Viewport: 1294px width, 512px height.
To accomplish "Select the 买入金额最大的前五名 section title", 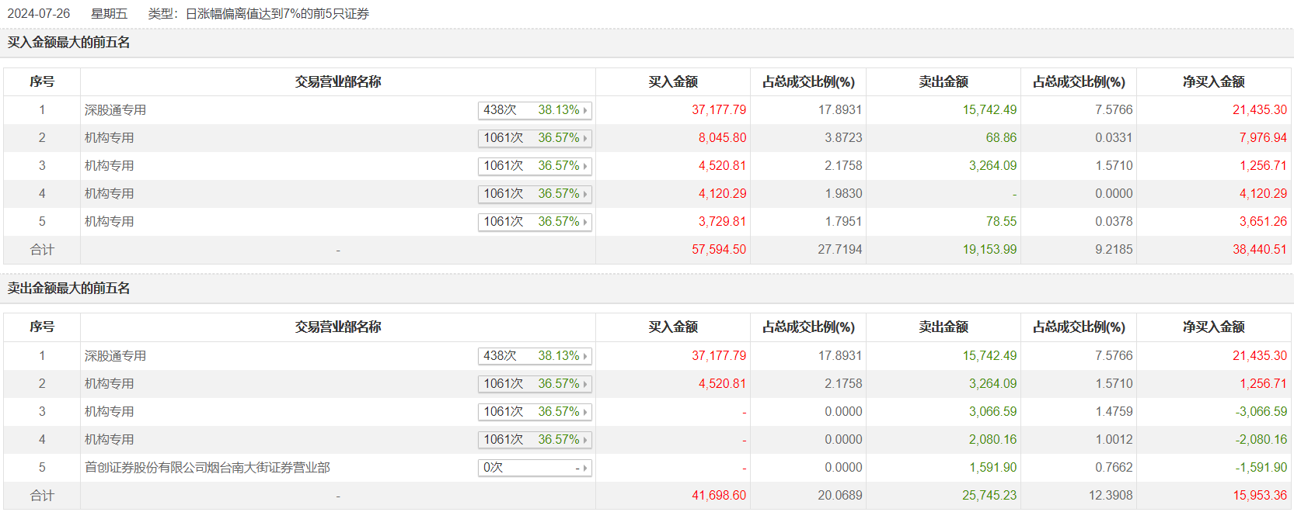I will (x=68, y=43).
